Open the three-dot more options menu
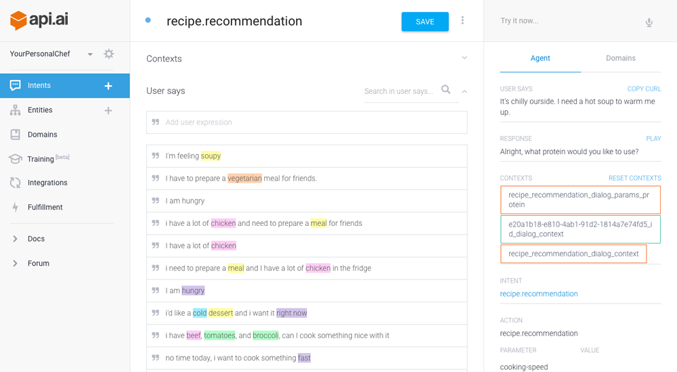 (x=462, y=20)
